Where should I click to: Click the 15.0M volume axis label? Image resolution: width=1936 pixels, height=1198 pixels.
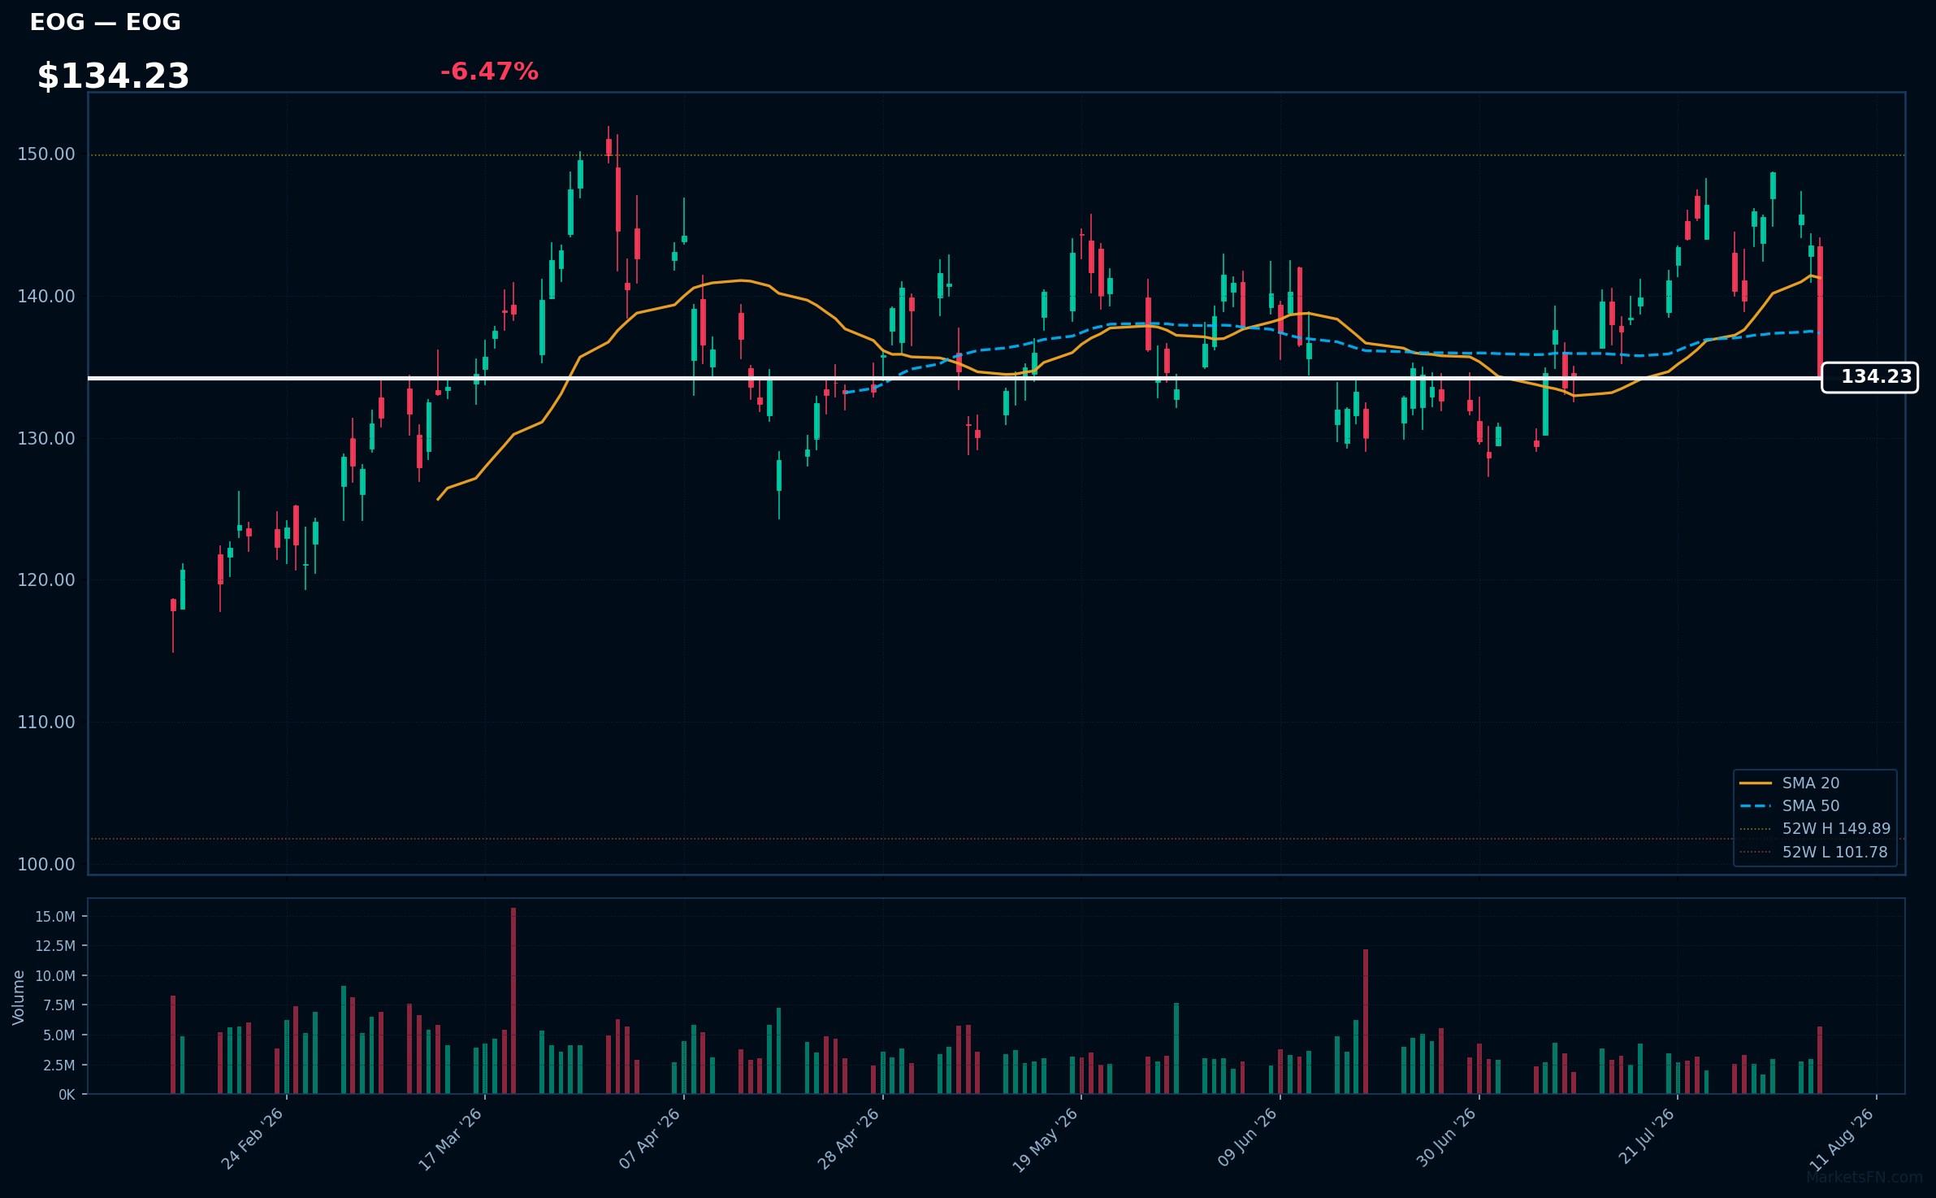click(55, 917)
